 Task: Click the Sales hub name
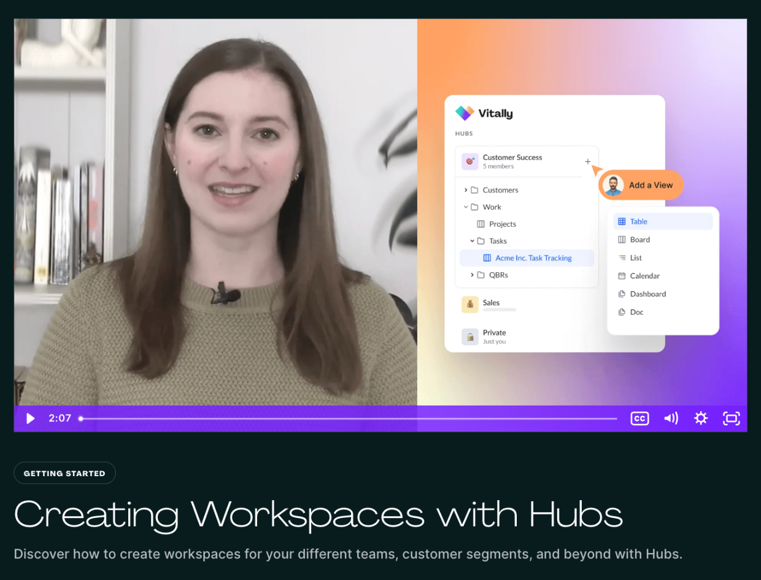point(491,302)
